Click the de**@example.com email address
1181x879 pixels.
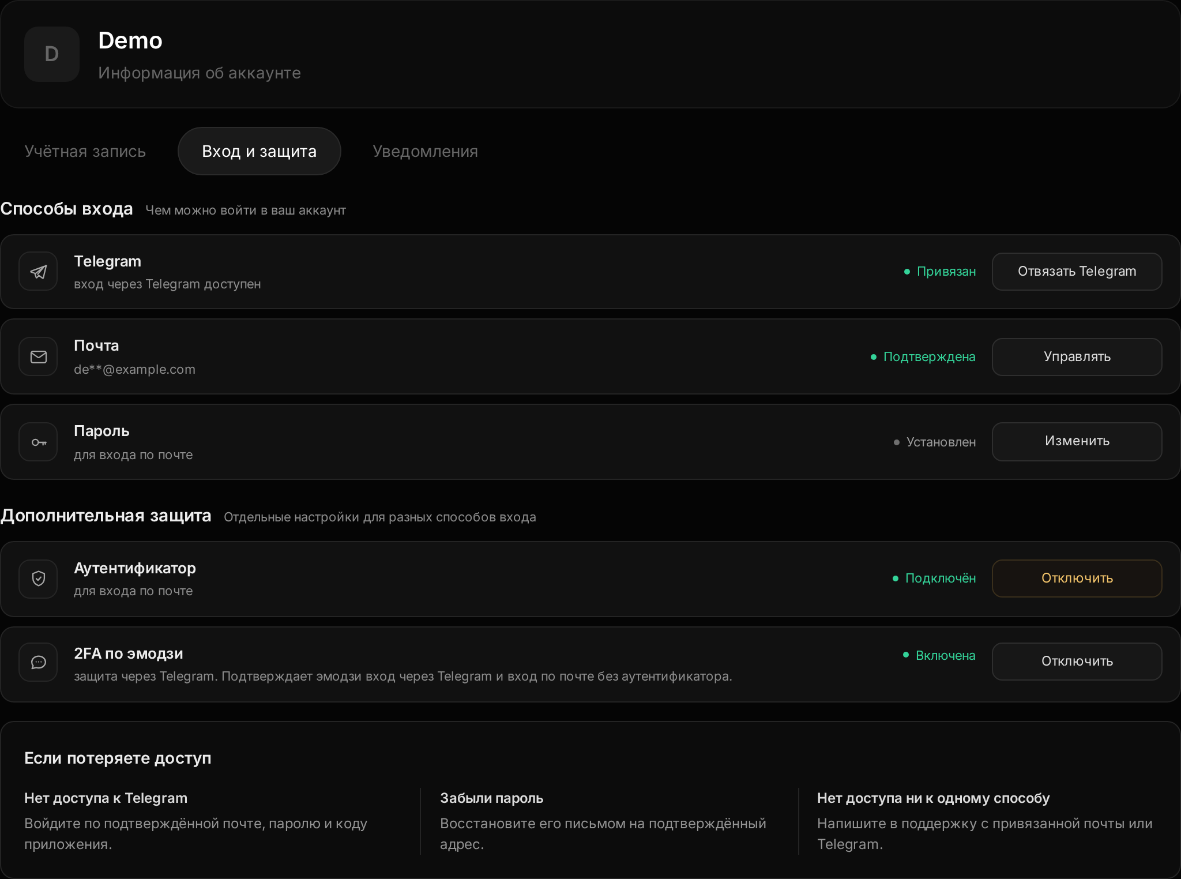(x=134, y=369)
